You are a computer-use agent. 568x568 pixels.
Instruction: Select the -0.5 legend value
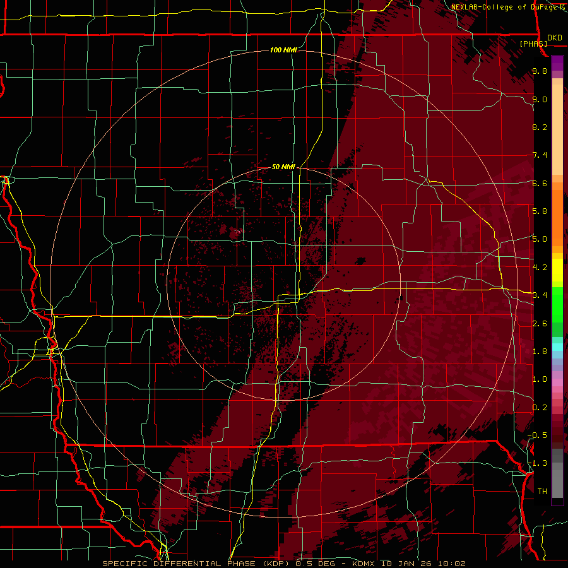coord(537,435)
